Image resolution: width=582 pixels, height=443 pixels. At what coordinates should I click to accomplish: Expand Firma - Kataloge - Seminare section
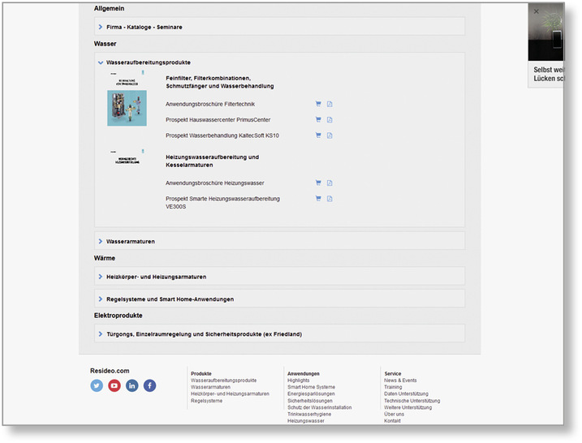(144, 27)
